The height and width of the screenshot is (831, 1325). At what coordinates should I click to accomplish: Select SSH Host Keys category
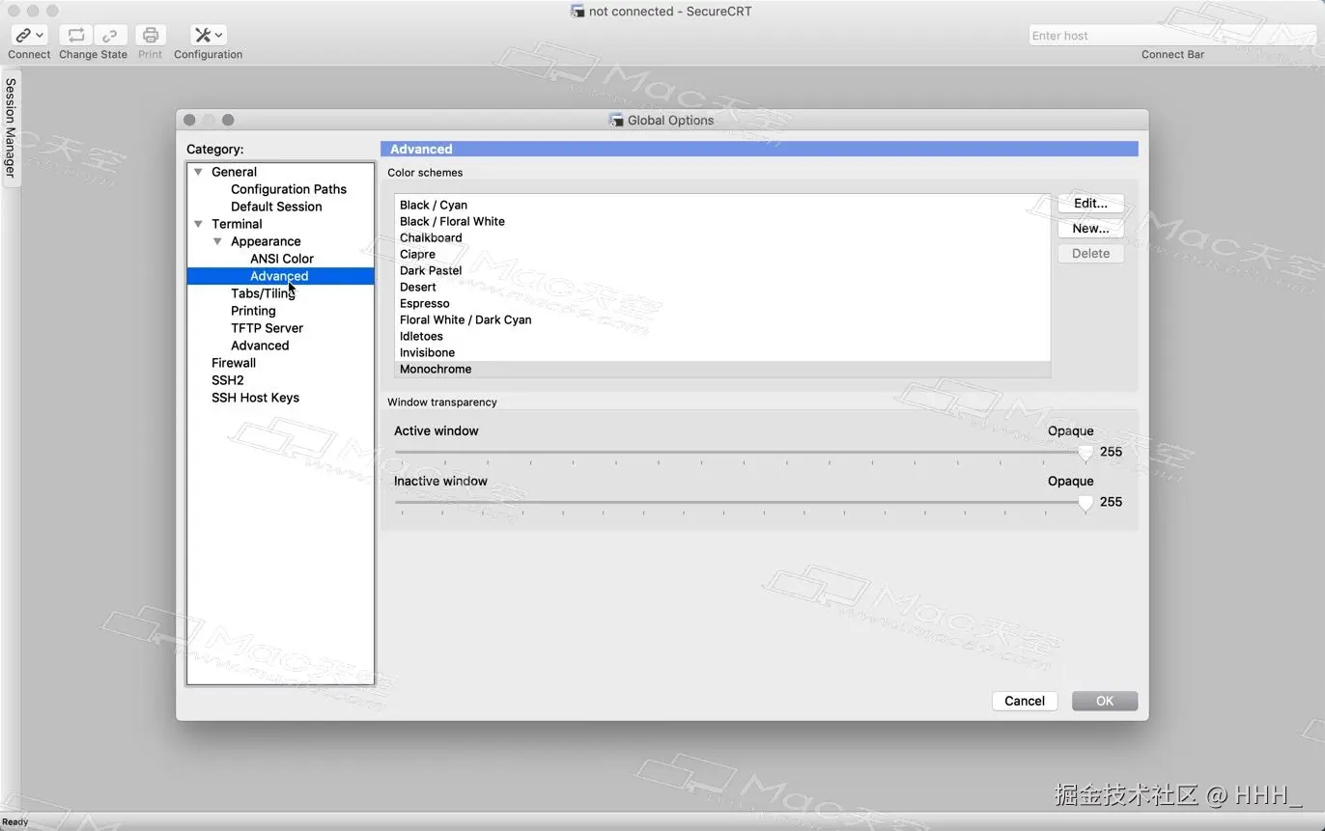[255, 398]
